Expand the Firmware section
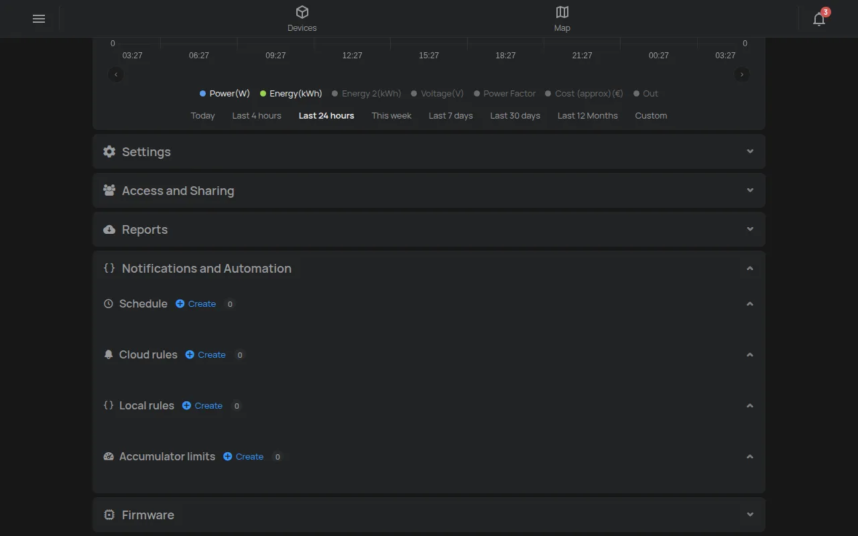 point(429,515)
